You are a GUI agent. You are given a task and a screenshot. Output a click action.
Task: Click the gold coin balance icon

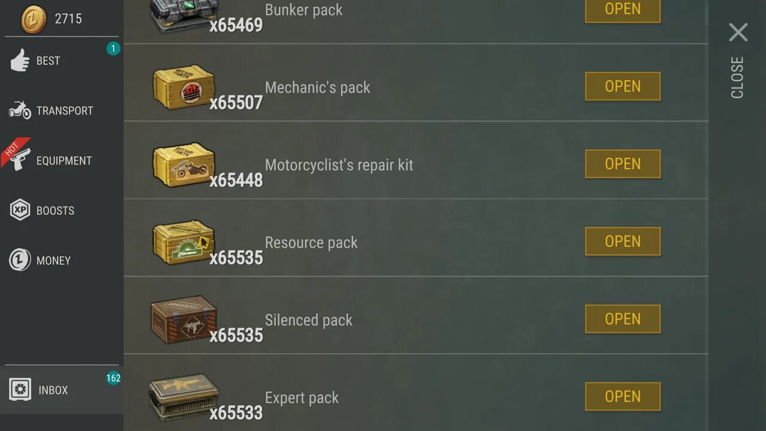(x=34, y=19)
